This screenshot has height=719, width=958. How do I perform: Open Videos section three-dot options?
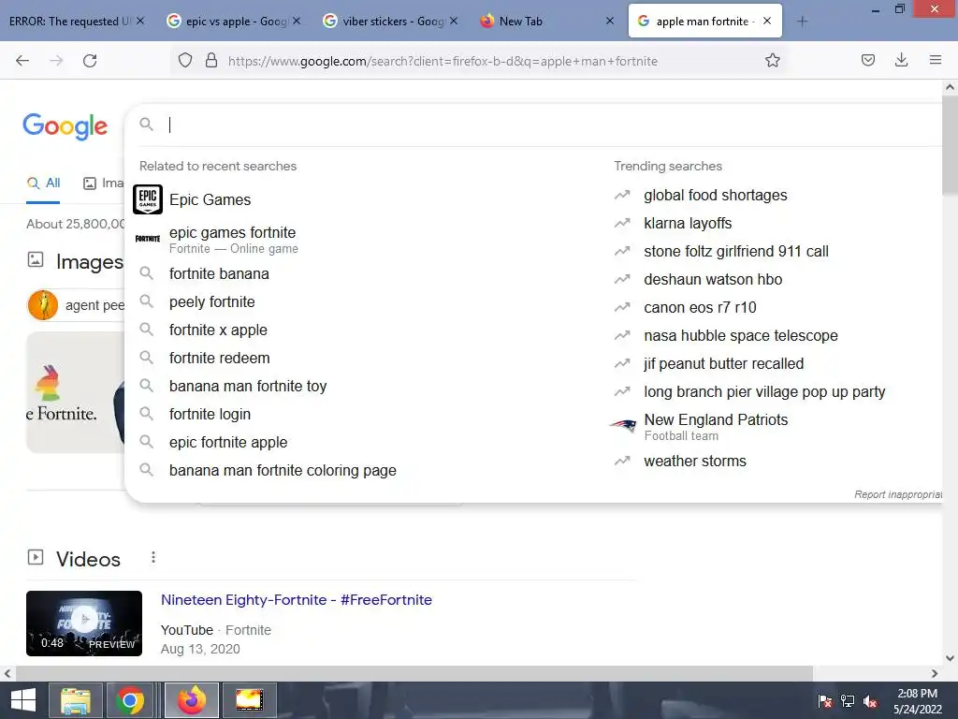[x=153, y=557]
